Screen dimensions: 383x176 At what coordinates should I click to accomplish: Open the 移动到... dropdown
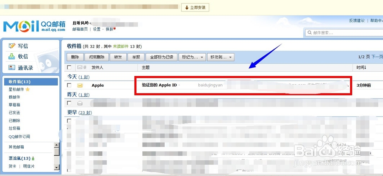(221, 57)
